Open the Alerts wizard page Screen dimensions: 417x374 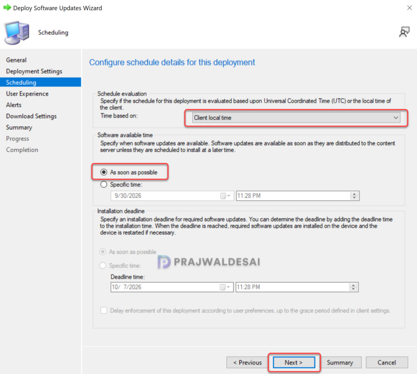pos(13,105)
